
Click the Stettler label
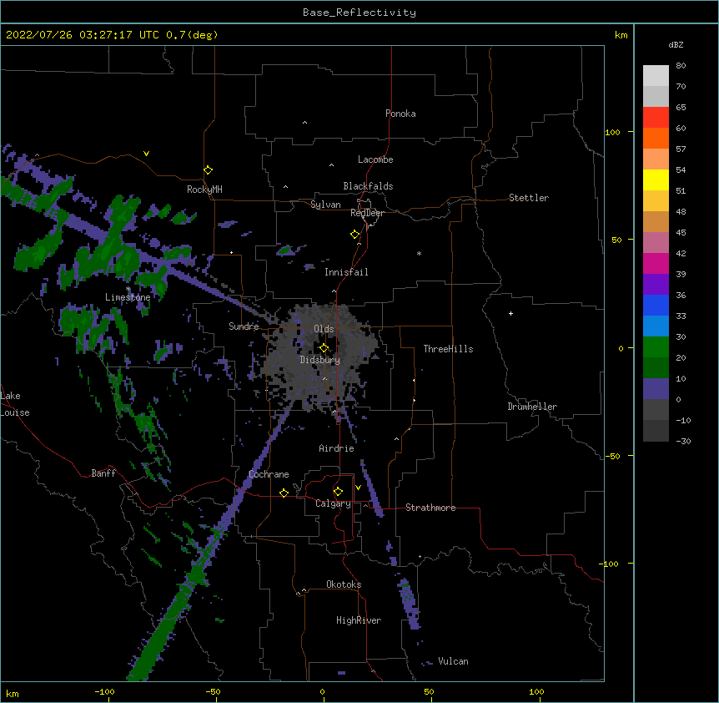pyautogui.click(x=529, y=198)
